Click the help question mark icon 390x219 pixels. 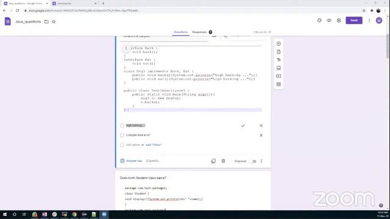tap(381, 206)
